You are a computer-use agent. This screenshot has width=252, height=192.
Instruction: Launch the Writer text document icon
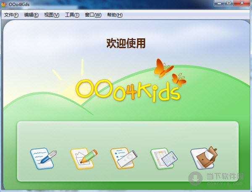tap(43, 158)
